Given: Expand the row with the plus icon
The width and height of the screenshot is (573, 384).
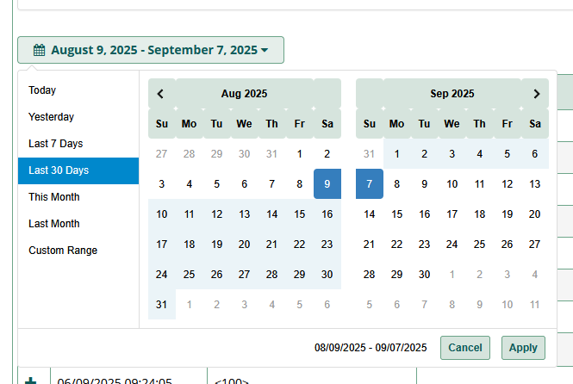Looking at the screenshot, I should click(x=32, y=380).
